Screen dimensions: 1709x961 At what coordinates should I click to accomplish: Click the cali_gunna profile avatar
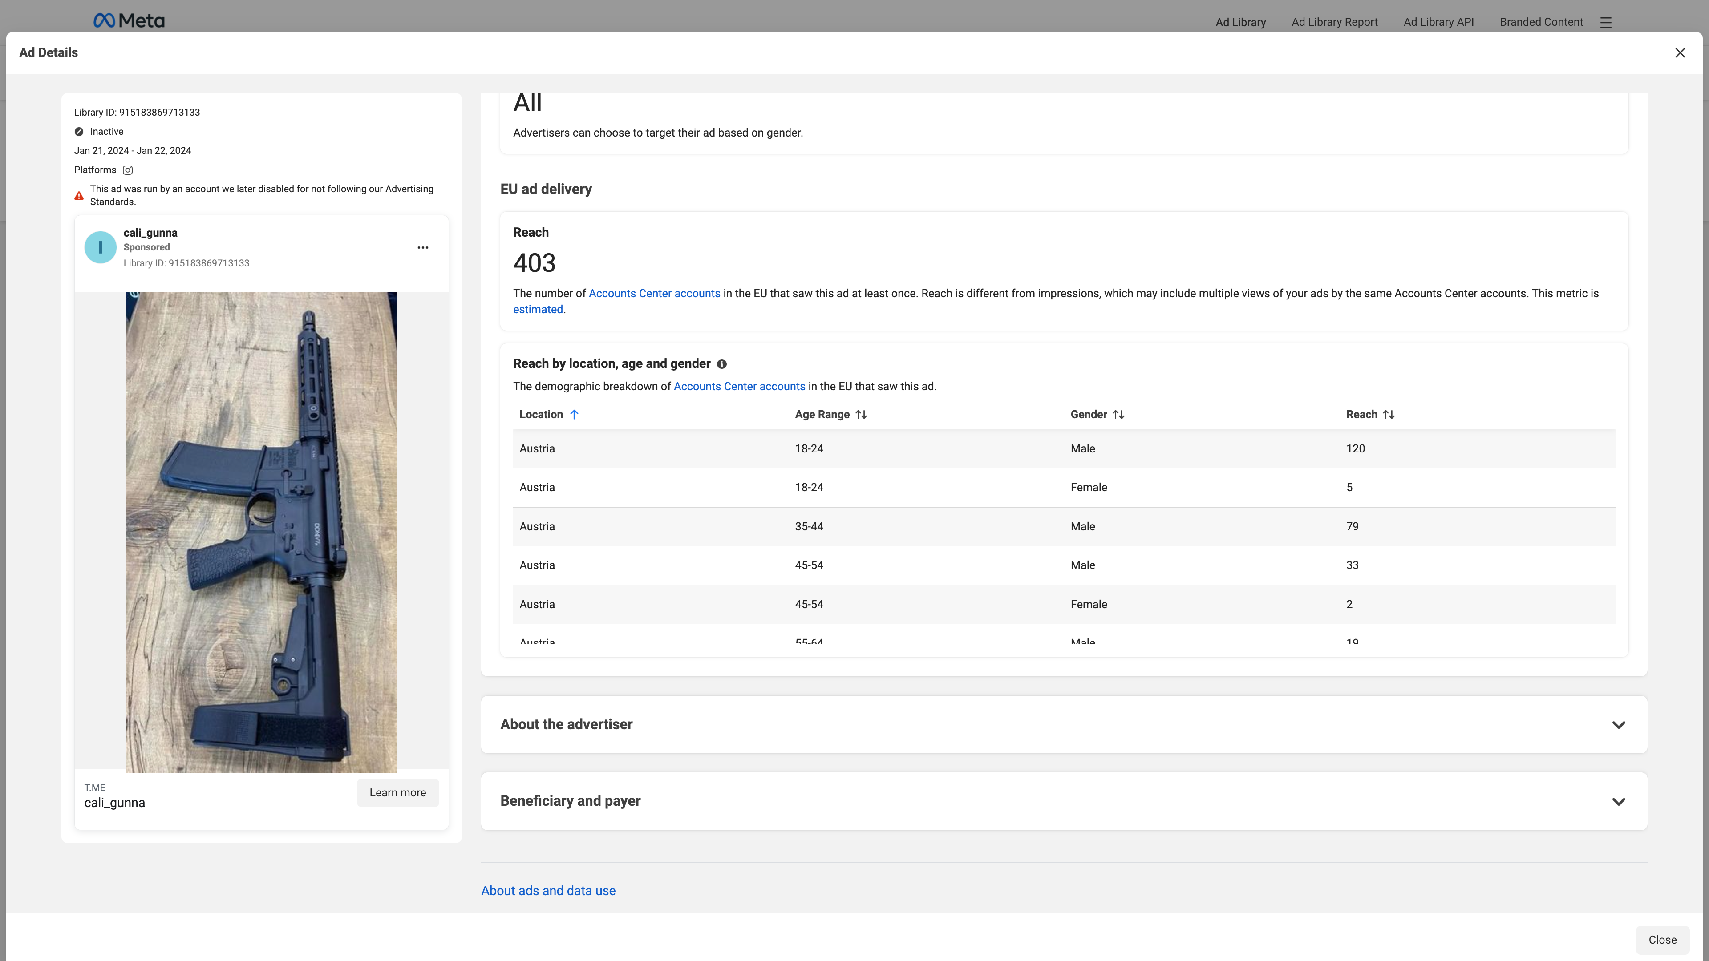tap(100, 247)
